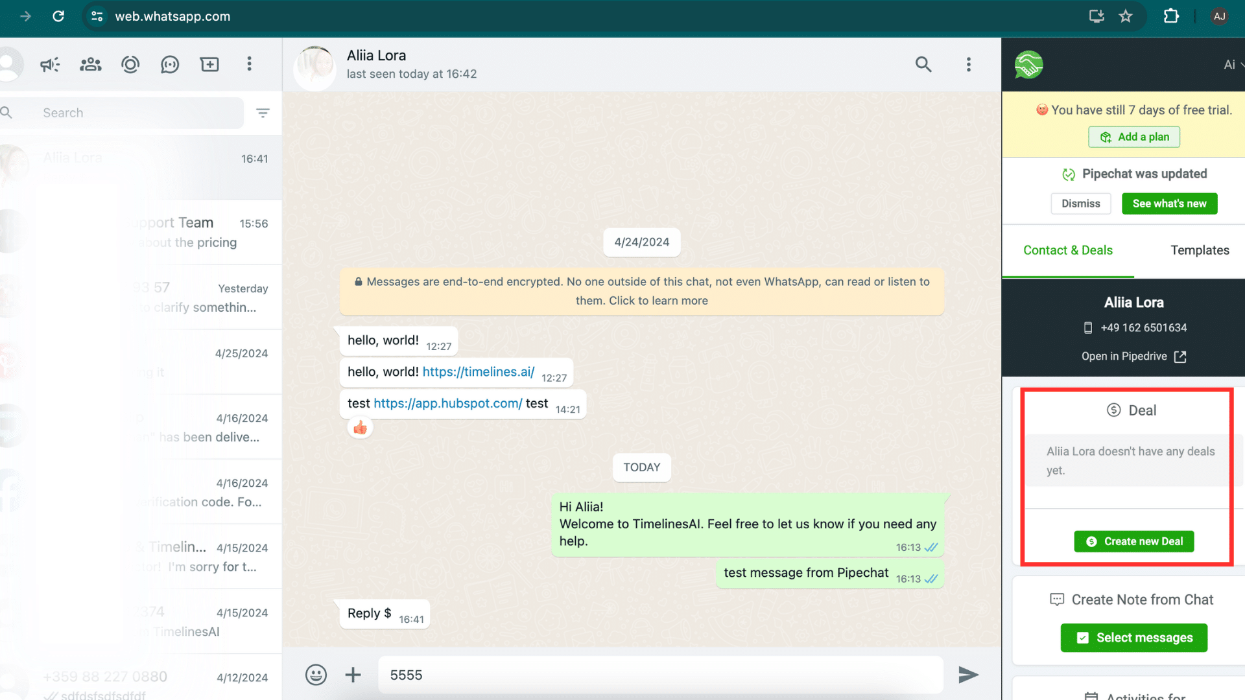
Task: Open the megaphone broadcast icon
Action: pyautogui.click(x=50, y=64)
